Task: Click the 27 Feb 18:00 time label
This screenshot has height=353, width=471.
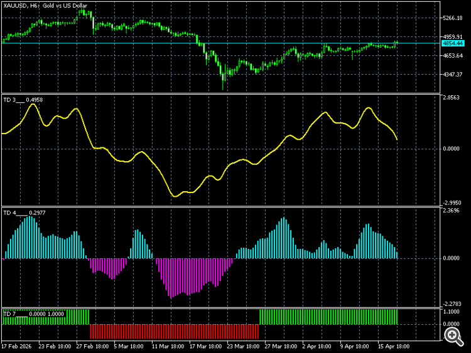Action: (92, 346)
